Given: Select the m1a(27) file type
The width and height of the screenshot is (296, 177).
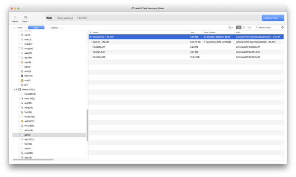Looking at the screenshot, I should click(x=28, y=44).
